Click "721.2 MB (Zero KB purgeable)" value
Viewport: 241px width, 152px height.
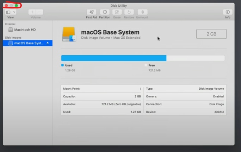click(121, 104)
